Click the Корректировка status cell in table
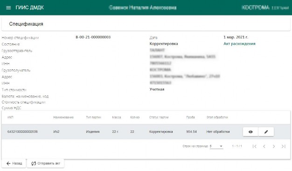 (161, 132)
